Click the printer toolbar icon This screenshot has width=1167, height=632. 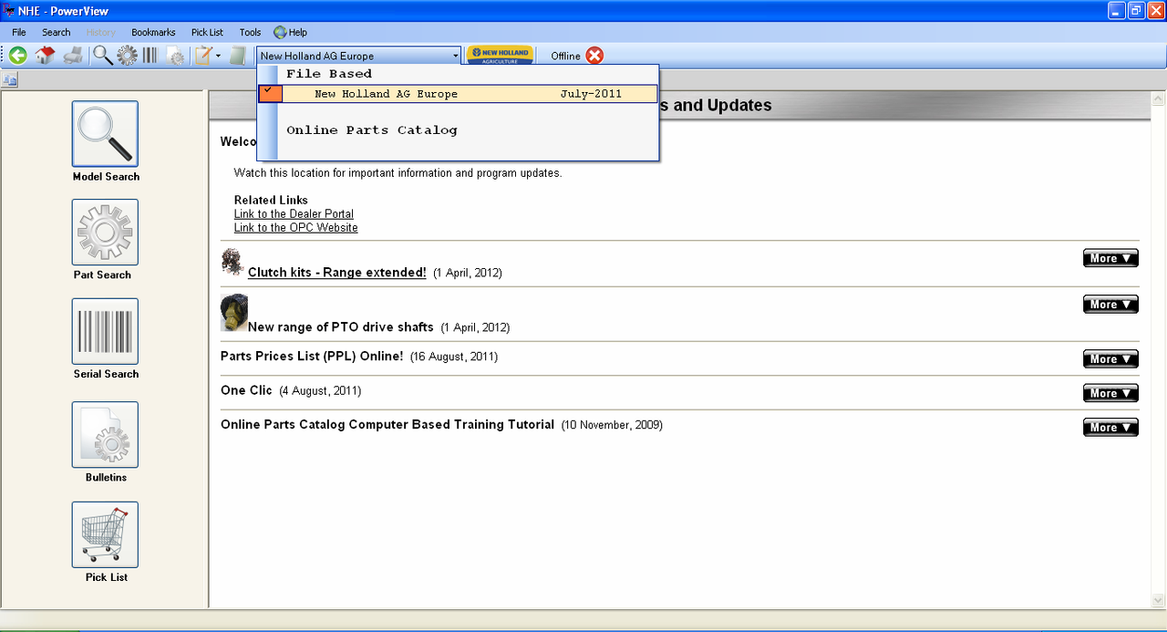(x=73, y=56)
